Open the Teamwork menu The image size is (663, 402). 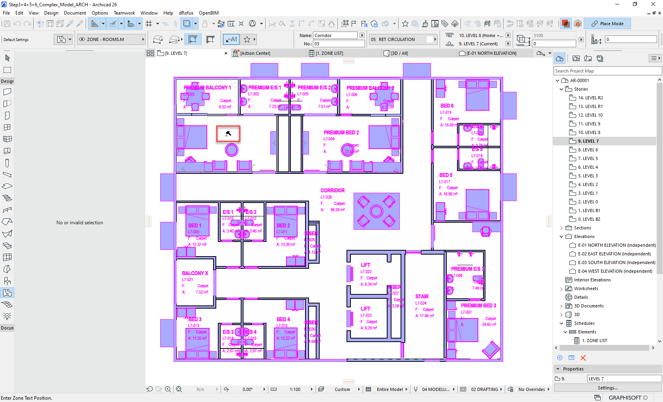coord(124,13)
